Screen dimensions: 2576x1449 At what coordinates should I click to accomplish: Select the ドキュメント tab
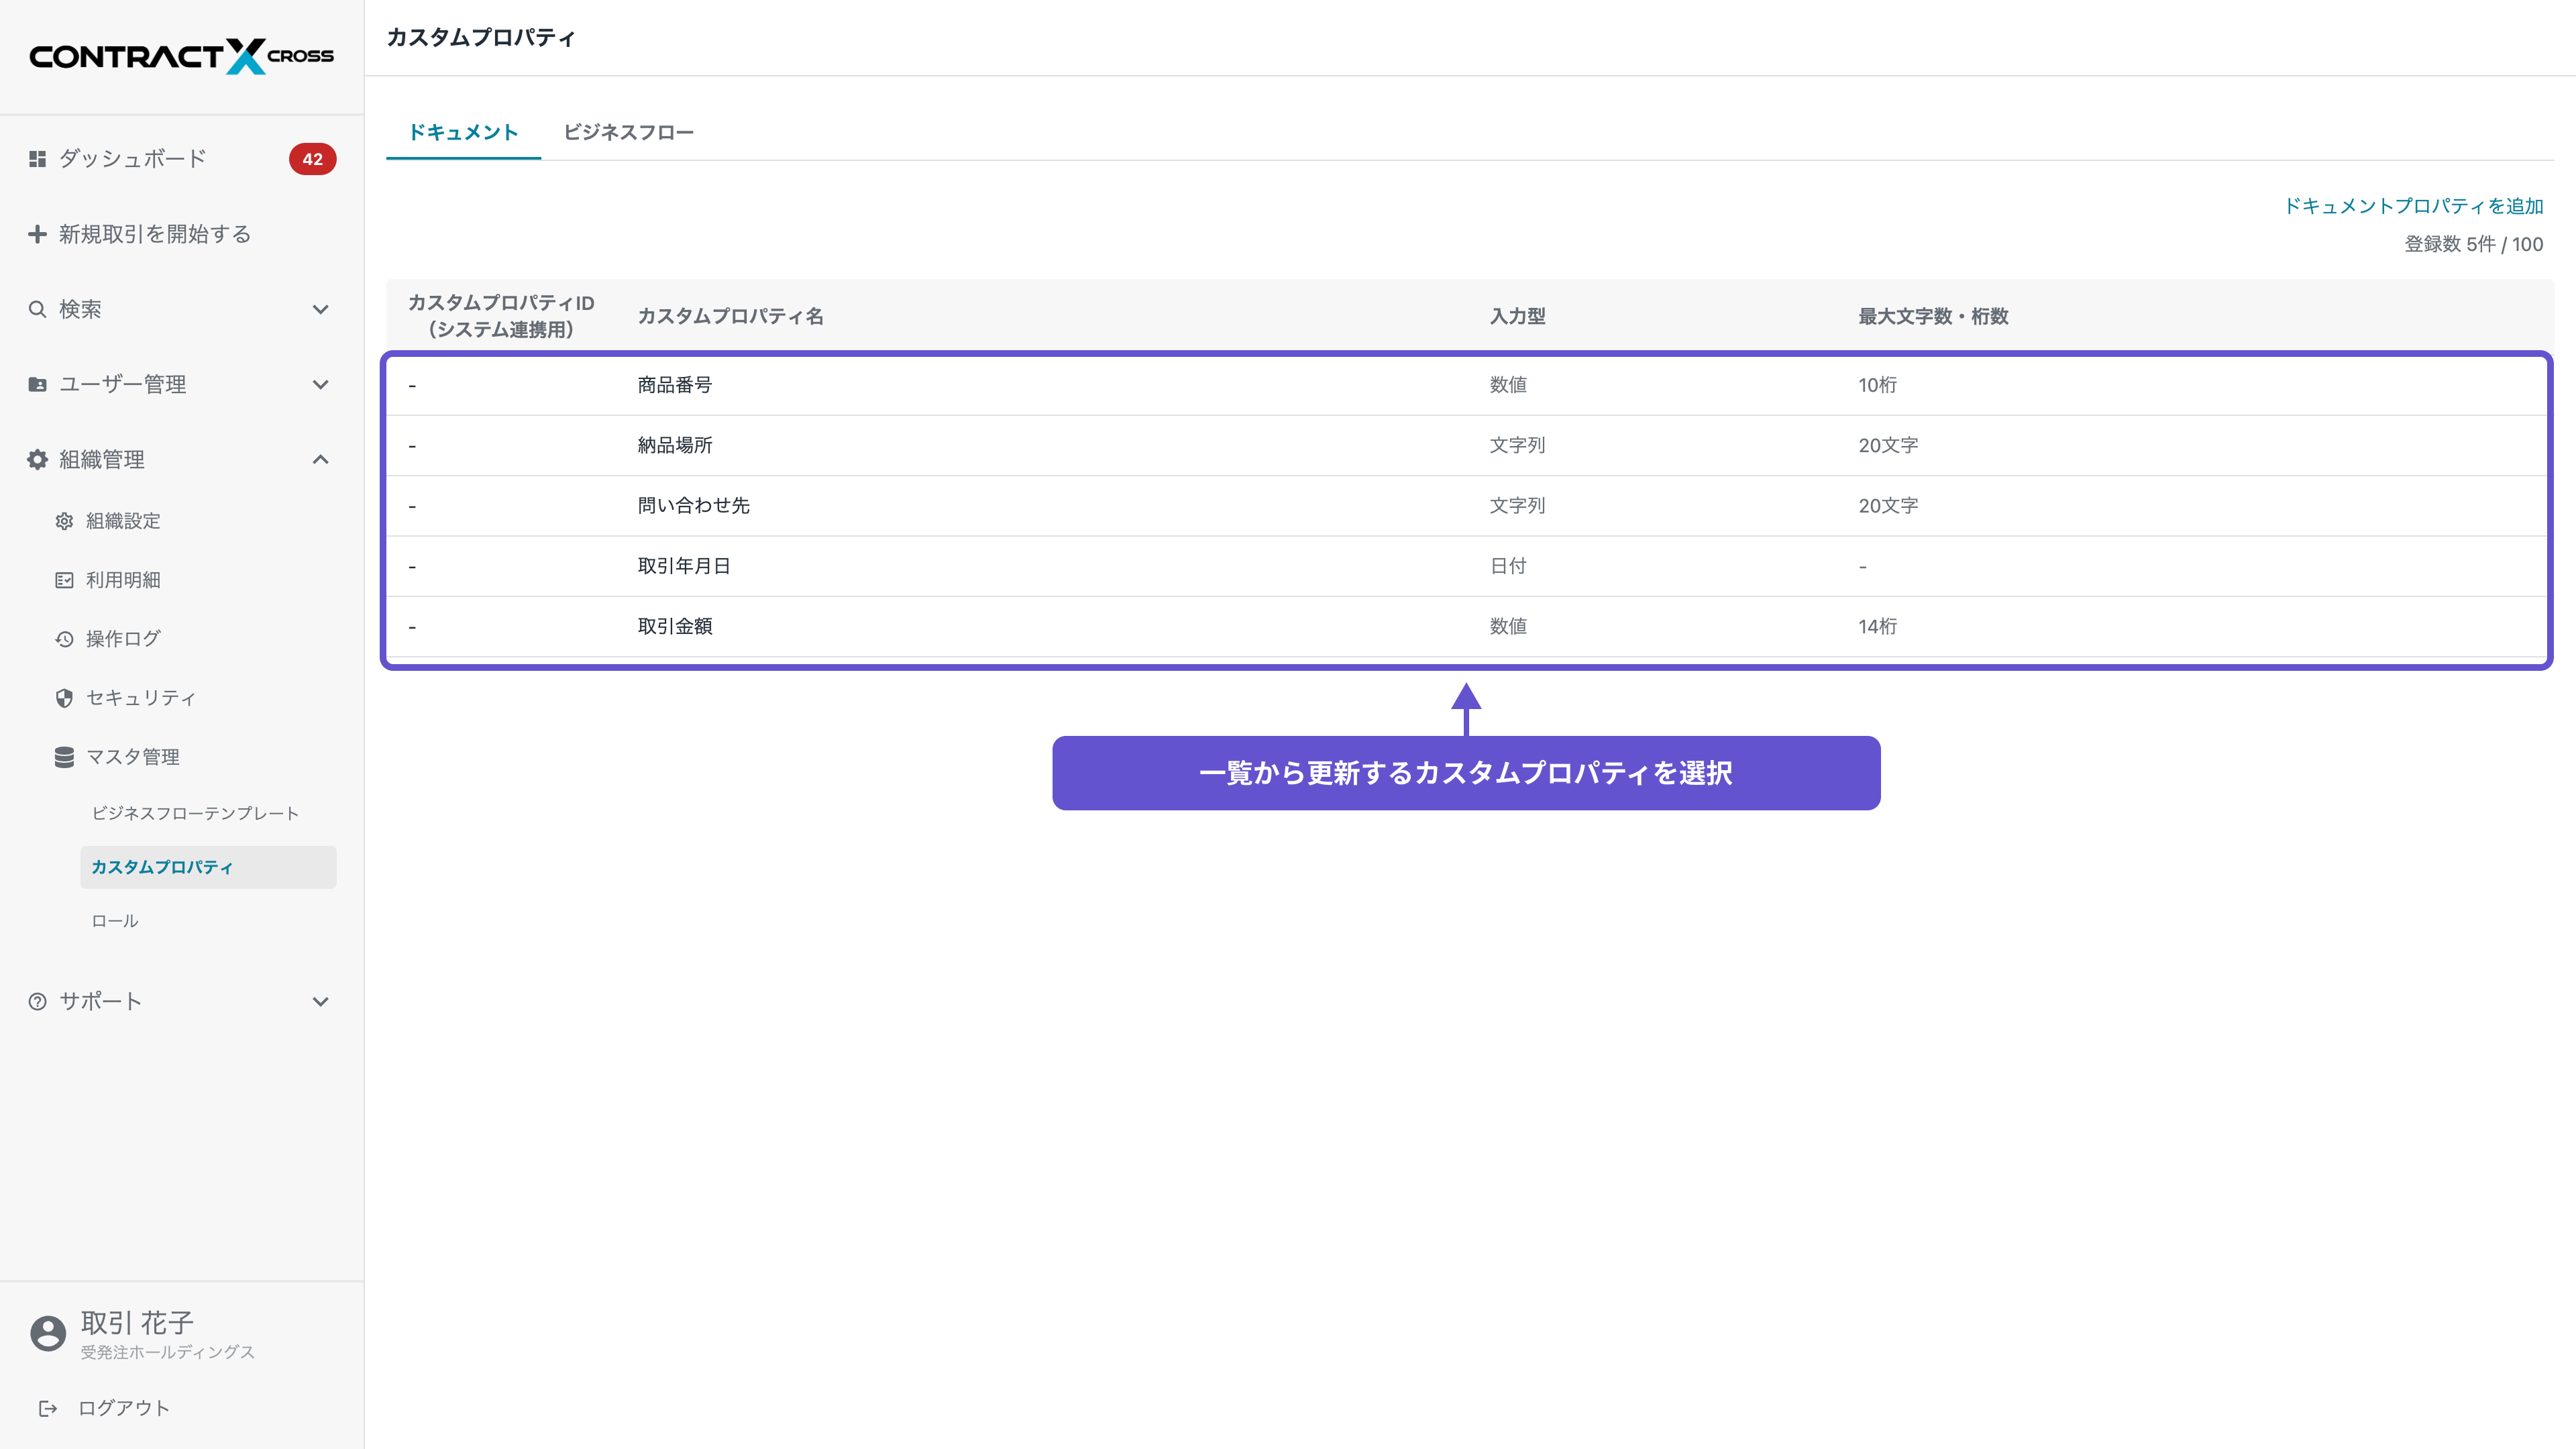click(x=463, y=132)
